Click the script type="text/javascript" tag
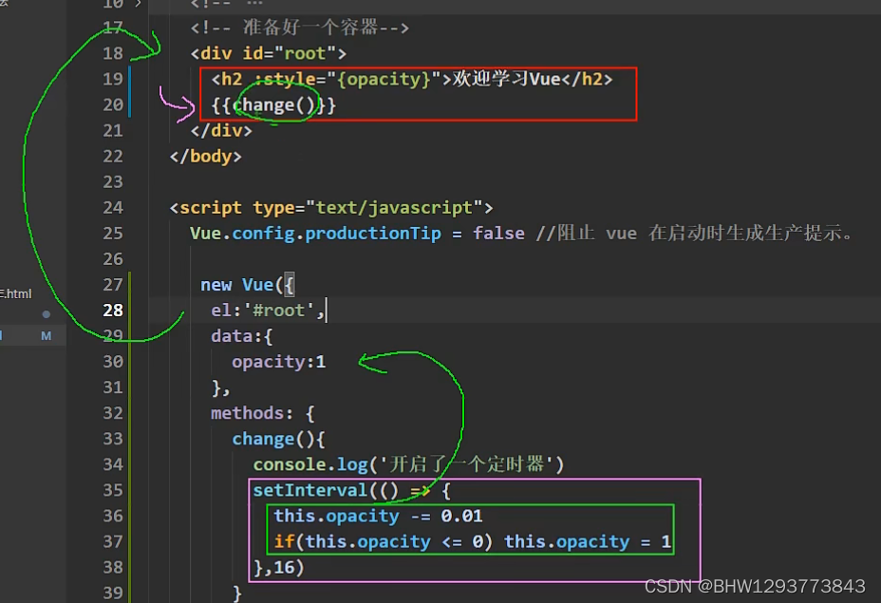Viewport: 881px width, 603px height. [x=331, y=208]
